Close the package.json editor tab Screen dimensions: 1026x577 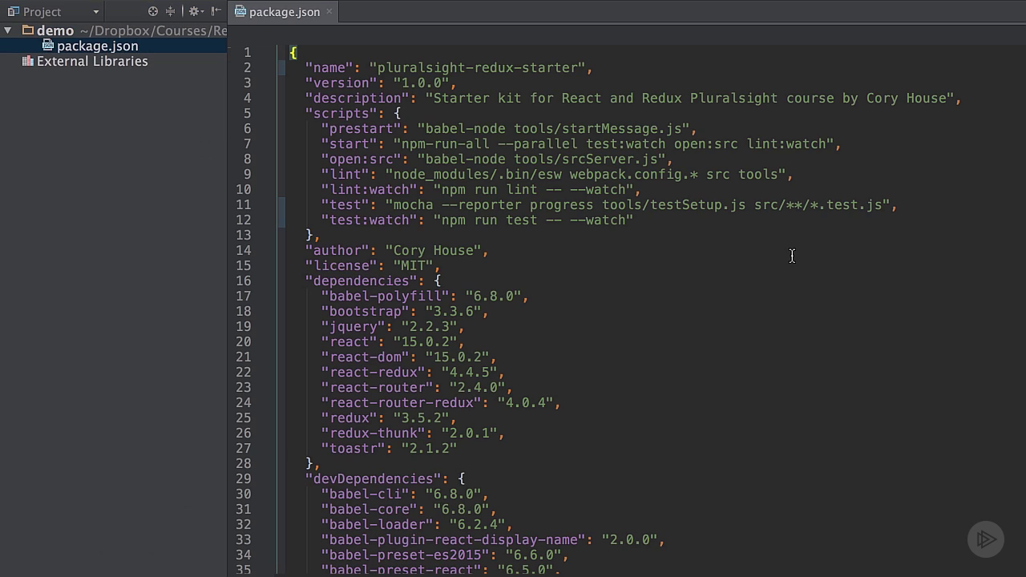point(329,11)
